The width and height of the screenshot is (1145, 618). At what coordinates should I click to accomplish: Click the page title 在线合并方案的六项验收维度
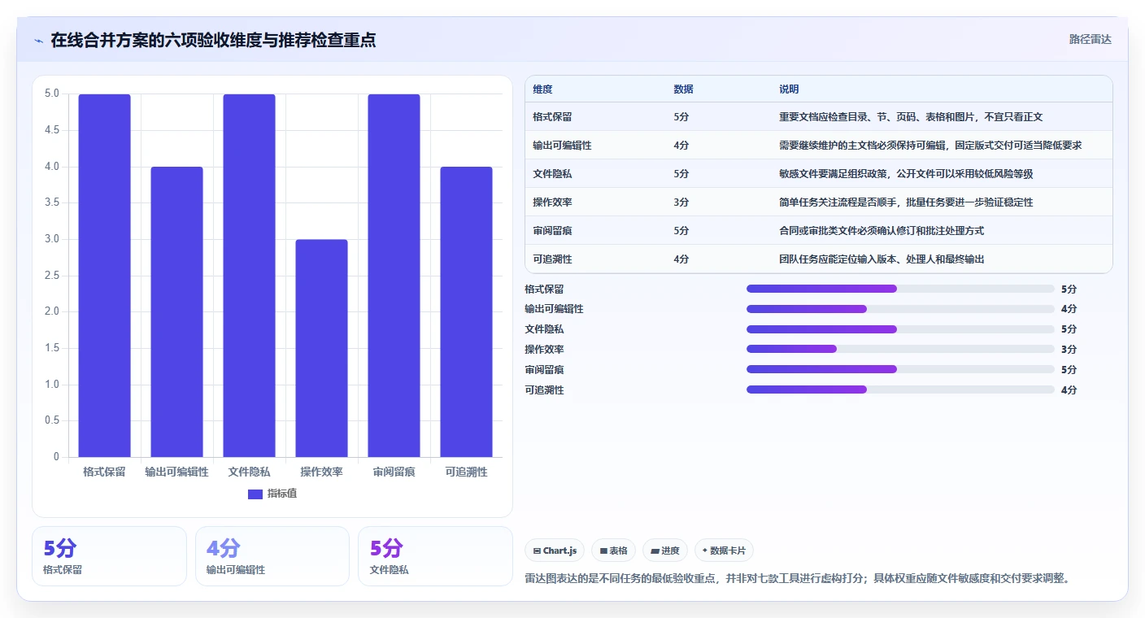[x=213, y=40]
